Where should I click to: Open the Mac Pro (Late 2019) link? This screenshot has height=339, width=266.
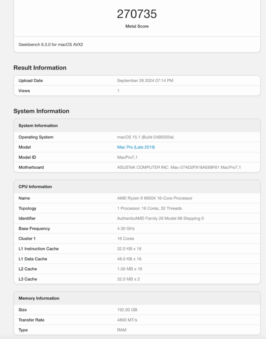coord(136,147)
